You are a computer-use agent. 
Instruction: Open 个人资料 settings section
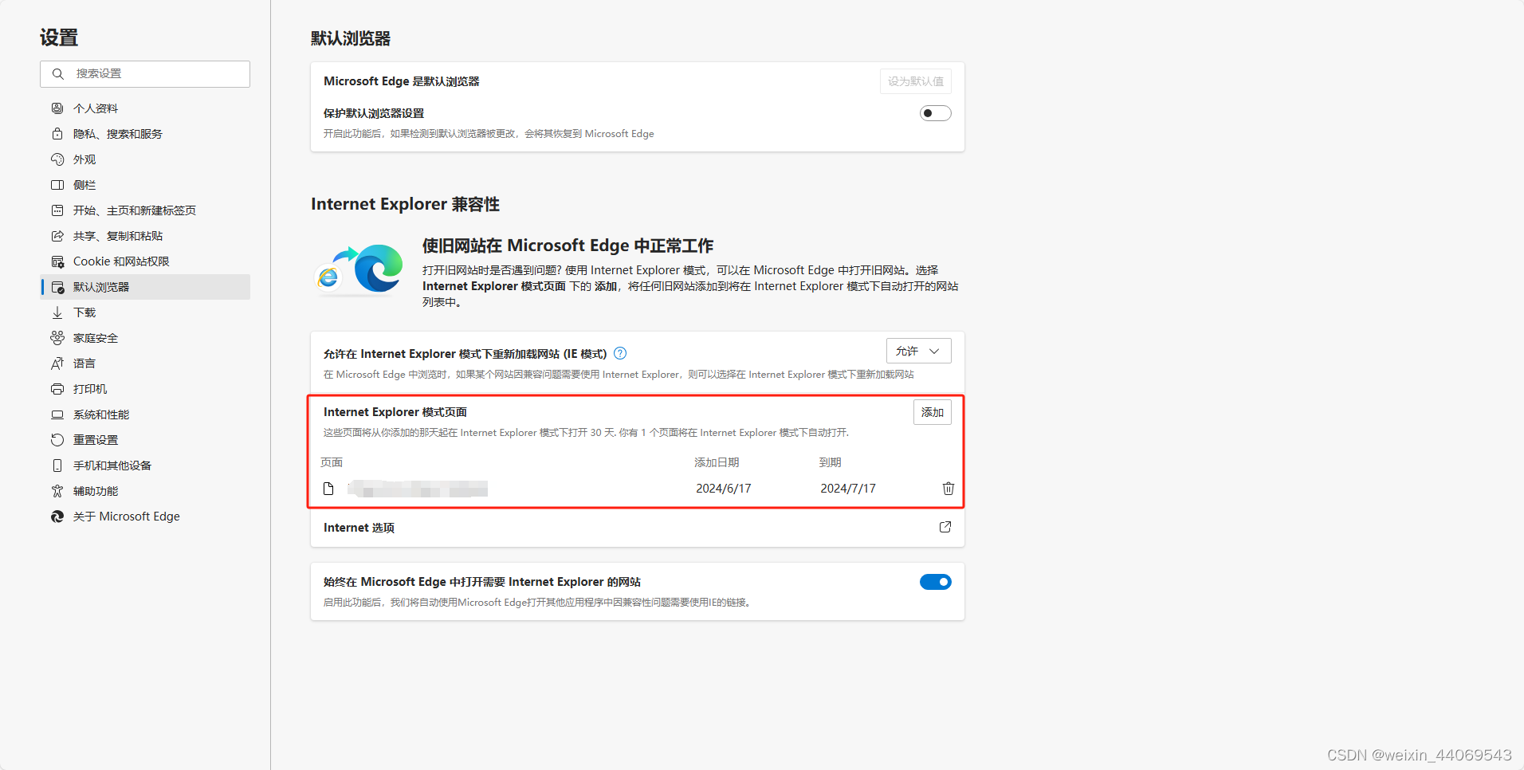click(145, 108)
